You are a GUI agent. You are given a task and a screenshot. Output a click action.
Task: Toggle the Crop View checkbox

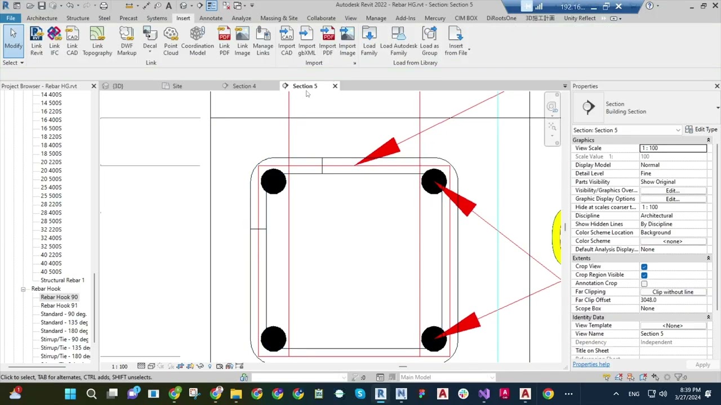pyautogui.click(x=644, y=267)
